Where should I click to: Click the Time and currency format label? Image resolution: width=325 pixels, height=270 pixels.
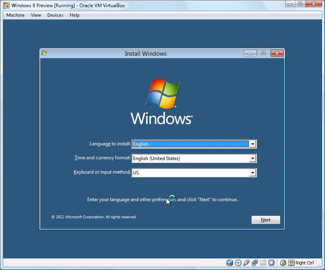[x=102, y=158]
